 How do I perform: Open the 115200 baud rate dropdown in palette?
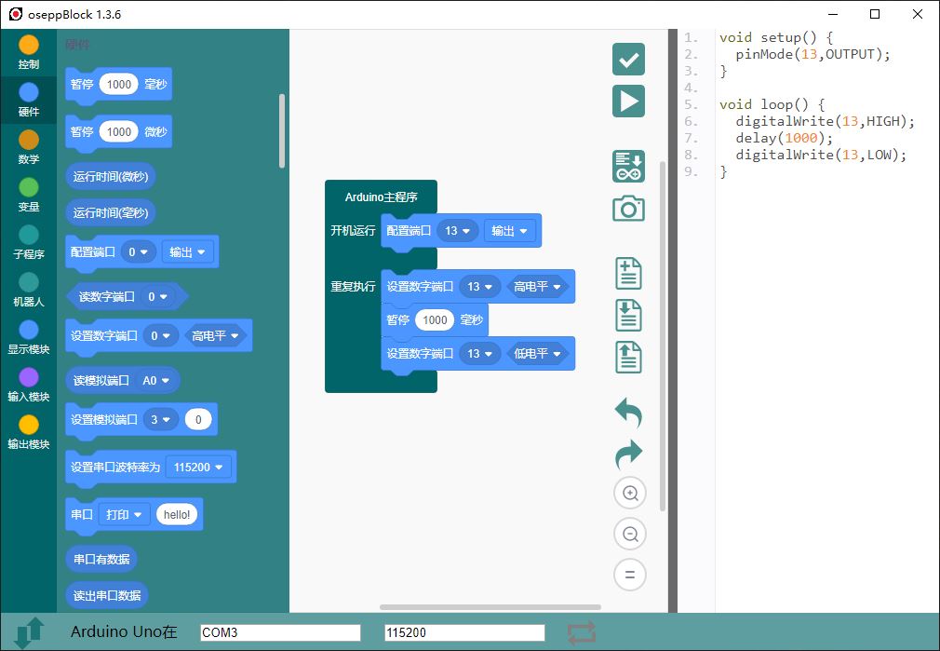tap(199, 468)
